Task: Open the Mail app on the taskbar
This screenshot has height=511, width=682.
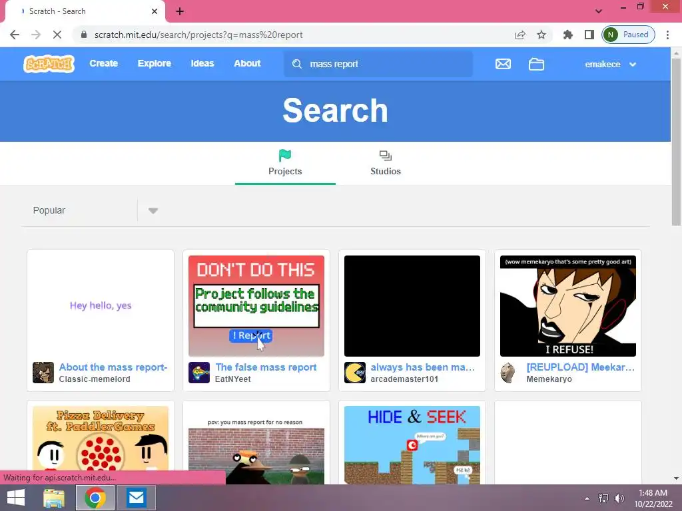Action: (136, 498)
